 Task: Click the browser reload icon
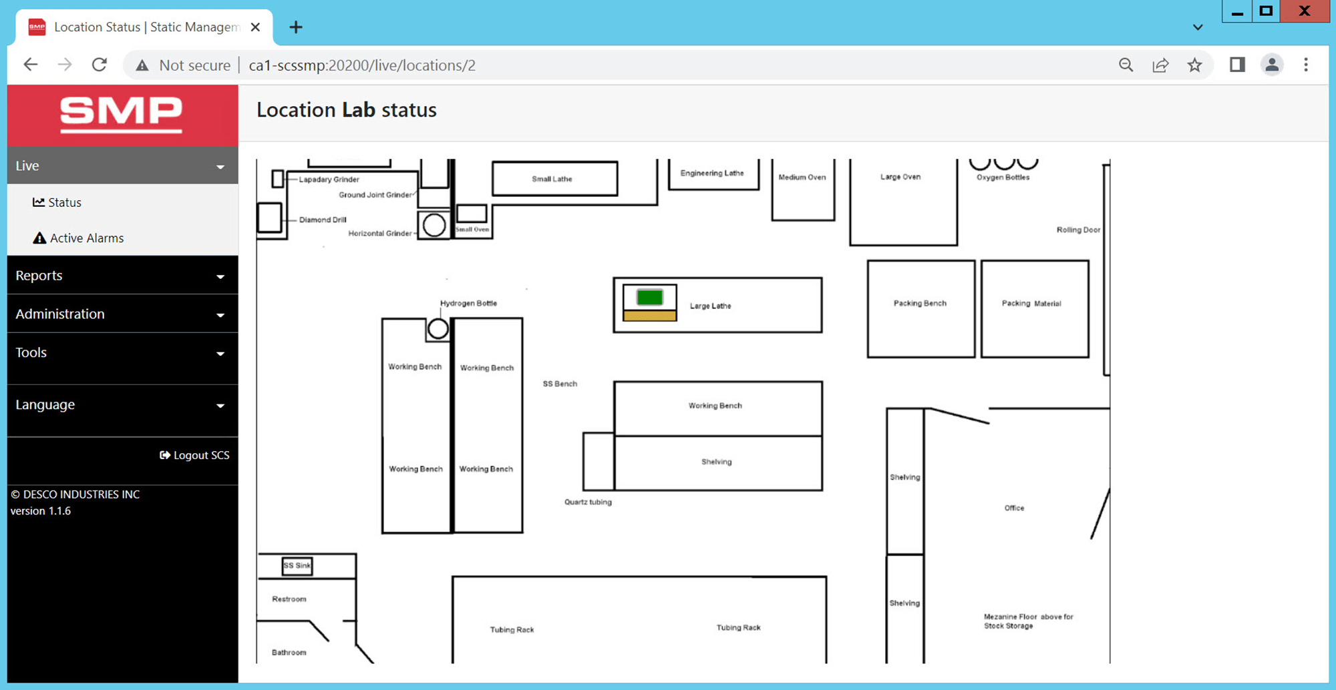click(x=99, y=64)
